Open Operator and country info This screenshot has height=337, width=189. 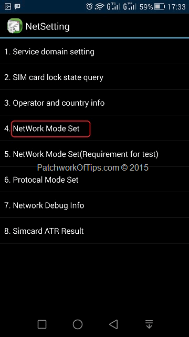pyautogui.click(x=94, y=103)
